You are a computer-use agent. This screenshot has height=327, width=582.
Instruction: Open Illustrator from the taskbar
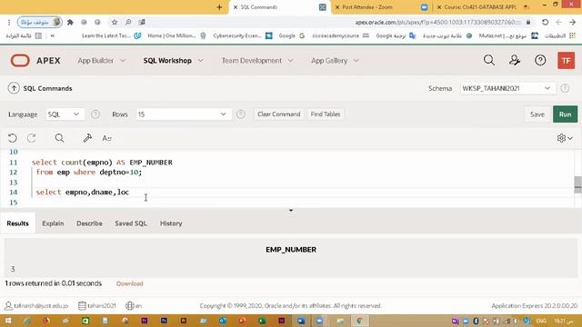(x=184, y=321)
